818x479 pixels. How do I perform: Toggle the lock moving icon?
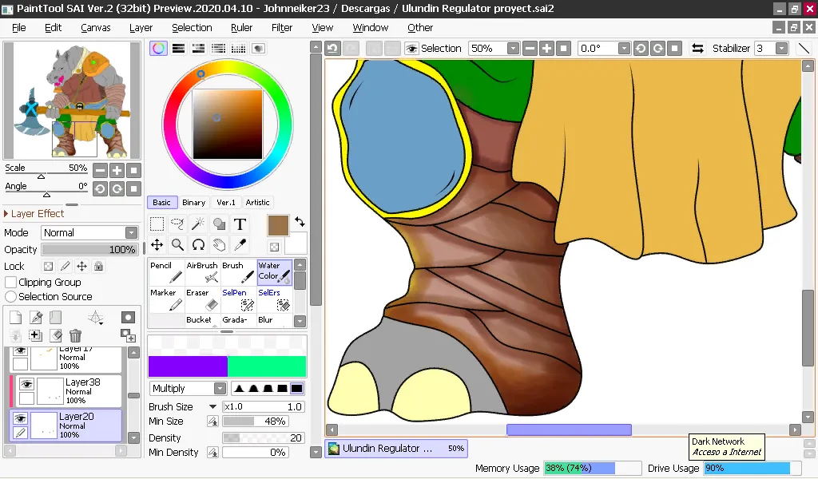(81, 267)
